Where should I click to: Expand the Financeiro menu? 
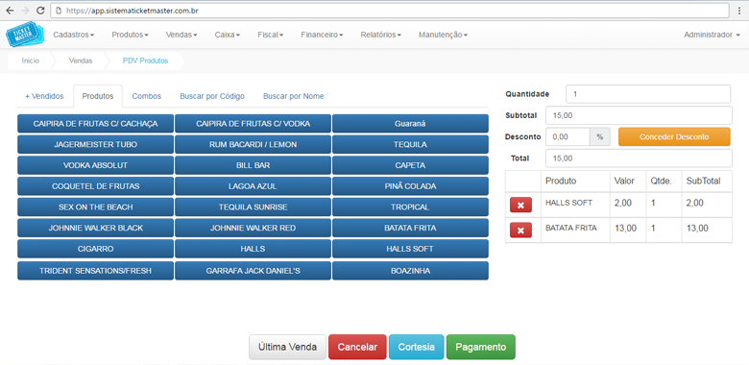(x=322, y=35)
